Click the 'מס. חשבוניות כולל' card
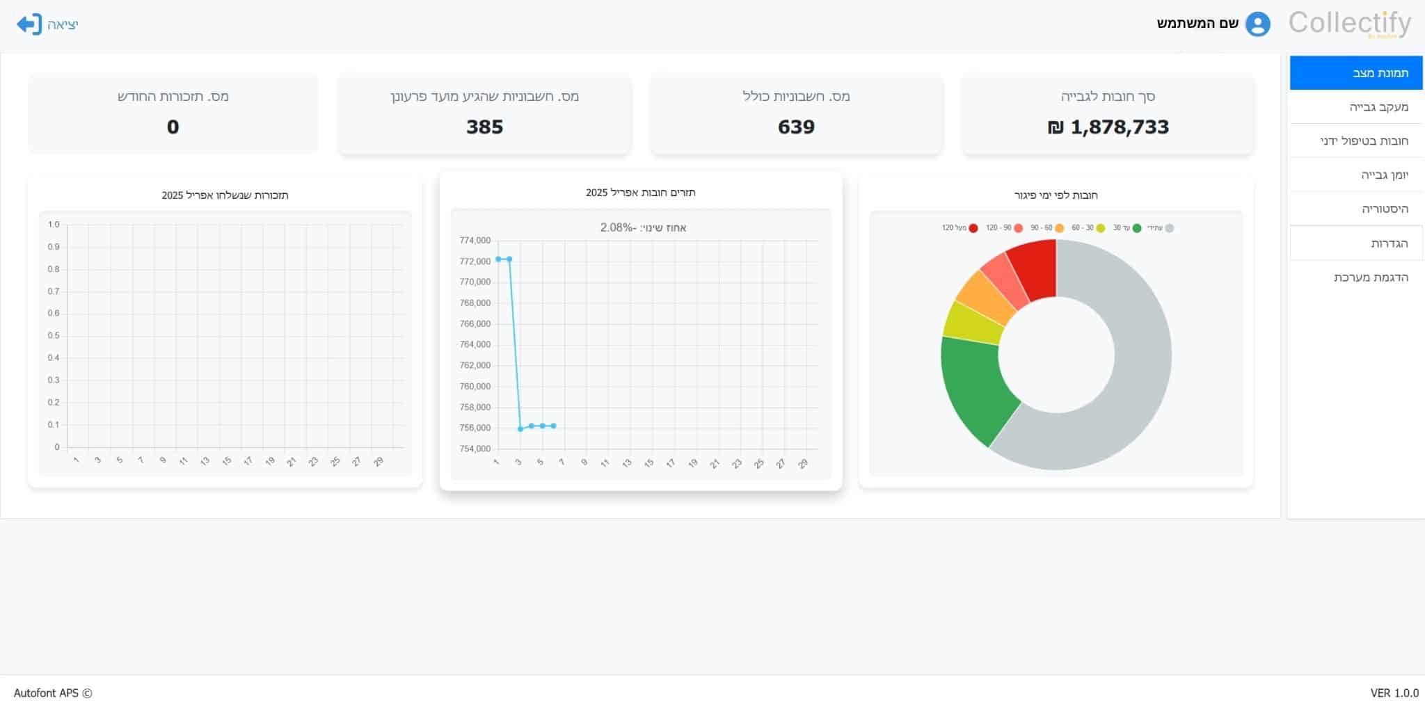 [796, 113]
